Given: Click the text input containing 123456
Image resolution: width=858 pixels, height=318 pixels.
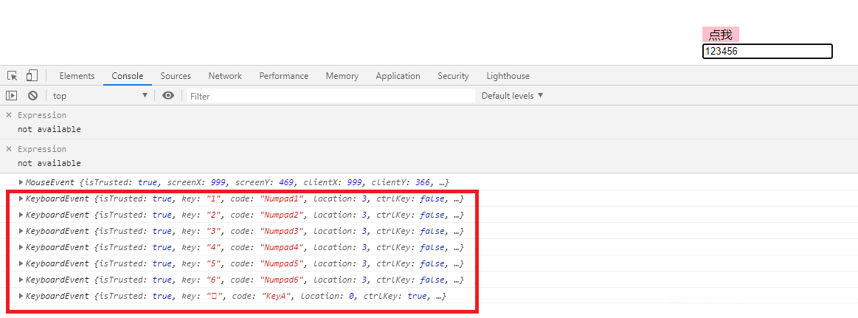Looking at the screenshot, I should click(767, 51).
